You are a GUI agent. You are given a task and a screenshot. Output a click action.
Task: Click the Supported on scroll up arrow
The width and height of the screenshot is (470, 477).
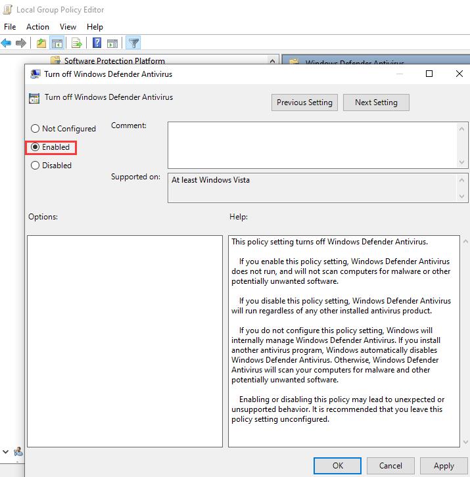pyautogui.click(x=461, y=180)
